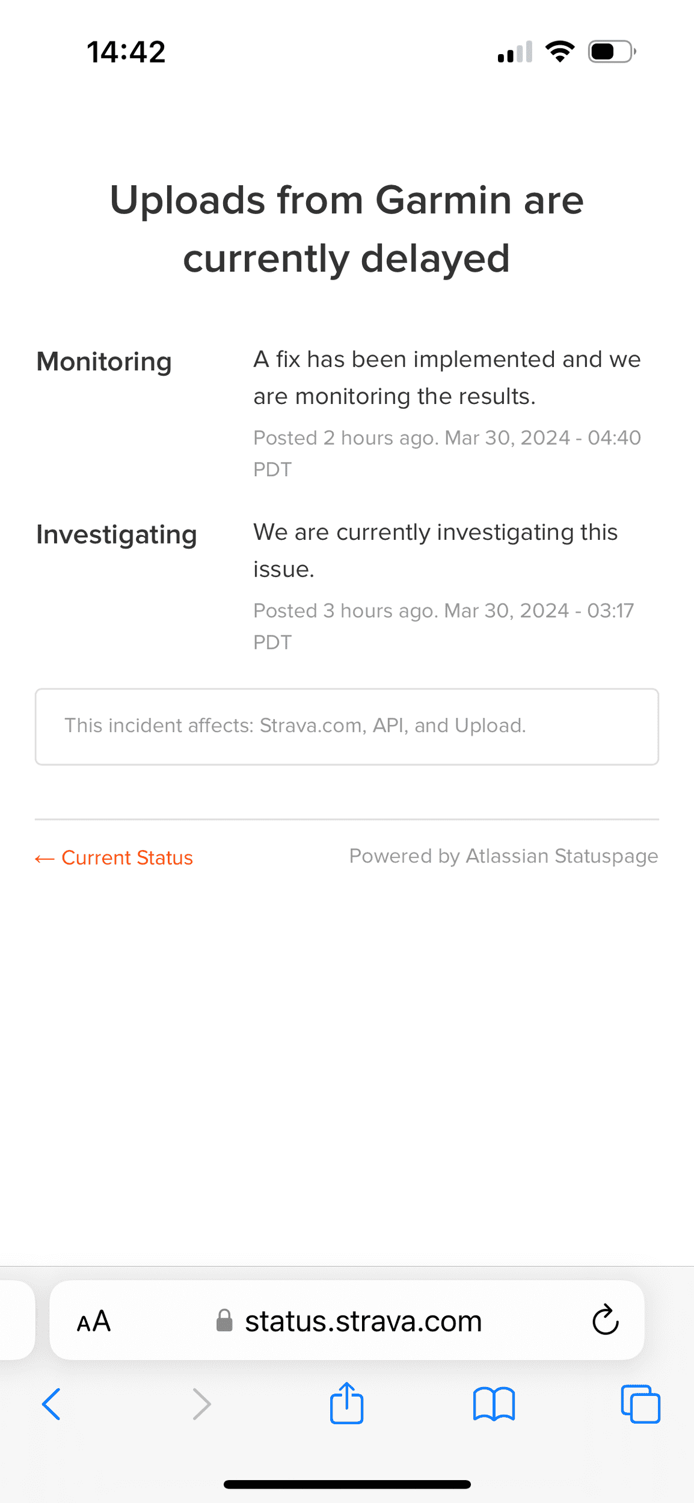
Task: Select the Monitoring status label
Action: (104, 362)
